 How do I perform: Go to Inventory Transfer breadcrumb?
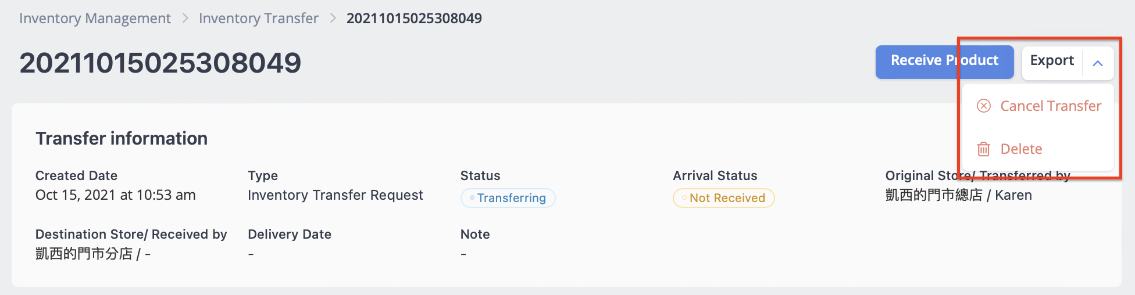click(x=258, y=19)
